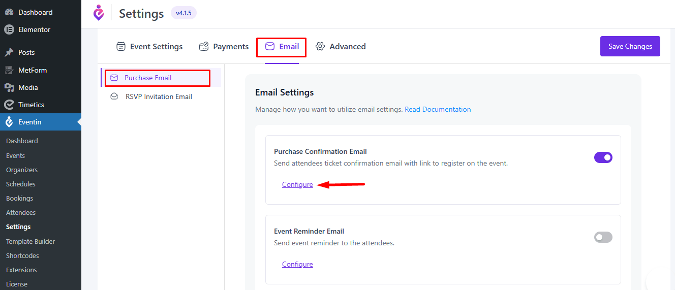Viewport: 675px width, 290px height.
Task: Select Purchase Email in side panel
Action: [x=148, y=78]
